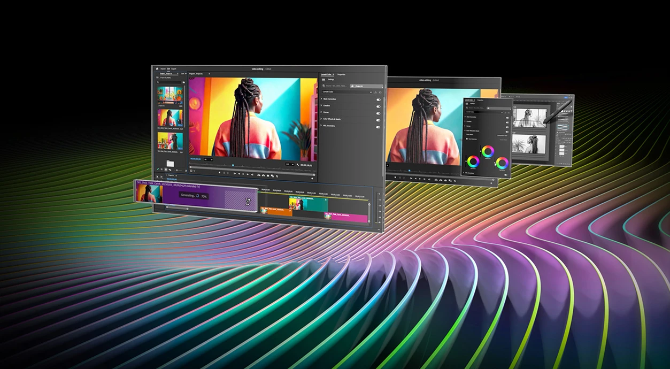
Task: Click the Midtones color wheel in the floating panel
Action: coord(488,151)
